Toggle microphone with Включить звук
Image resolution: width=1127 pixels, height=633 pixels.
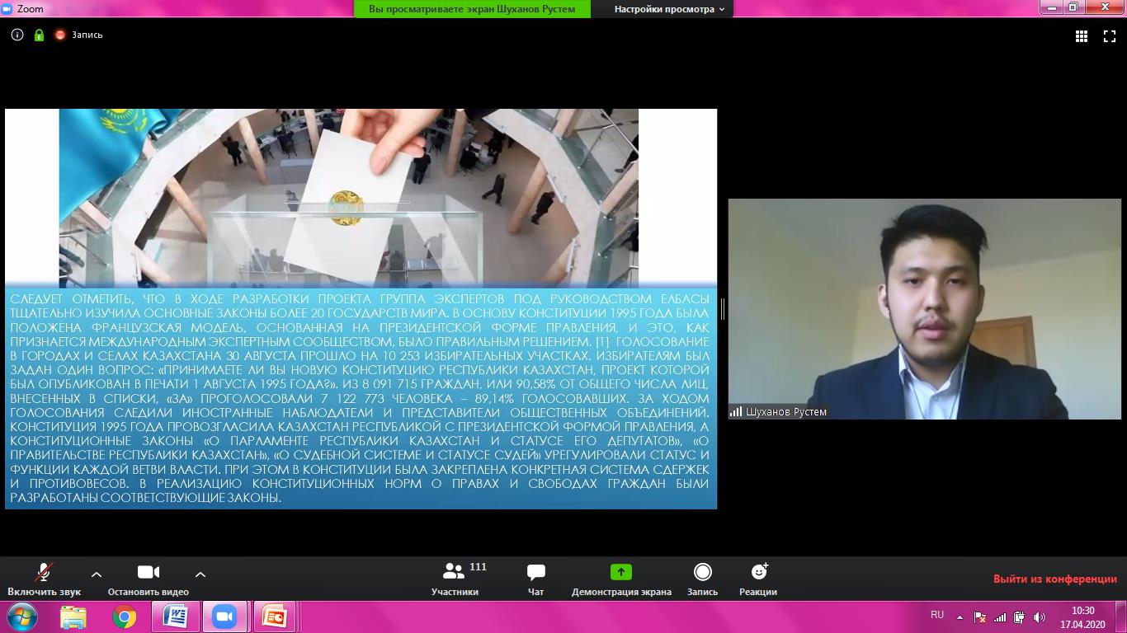pyautogui.click(x=44, y=579)
